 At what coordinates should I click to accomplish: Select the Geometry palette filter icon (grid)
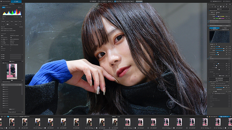click(x=221, y=7)
